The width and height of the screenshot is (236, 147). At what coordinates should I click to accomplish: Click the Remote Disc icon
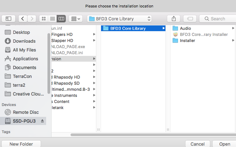click(8, 112)
